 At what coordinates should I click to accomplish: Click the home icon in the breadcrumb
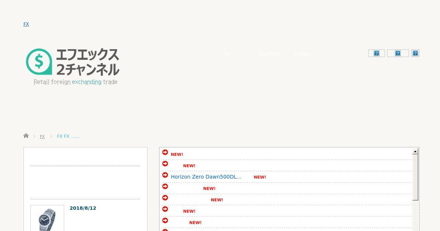coord(26,136)
